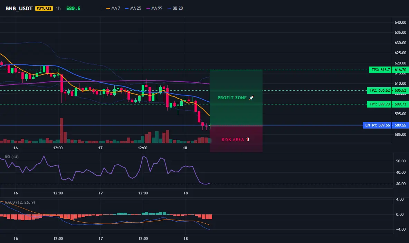The width and height of the screenshot is (409, 243).
Task: Click the rocket icon beside PROFIT ZONE
Action: [251, 98]
